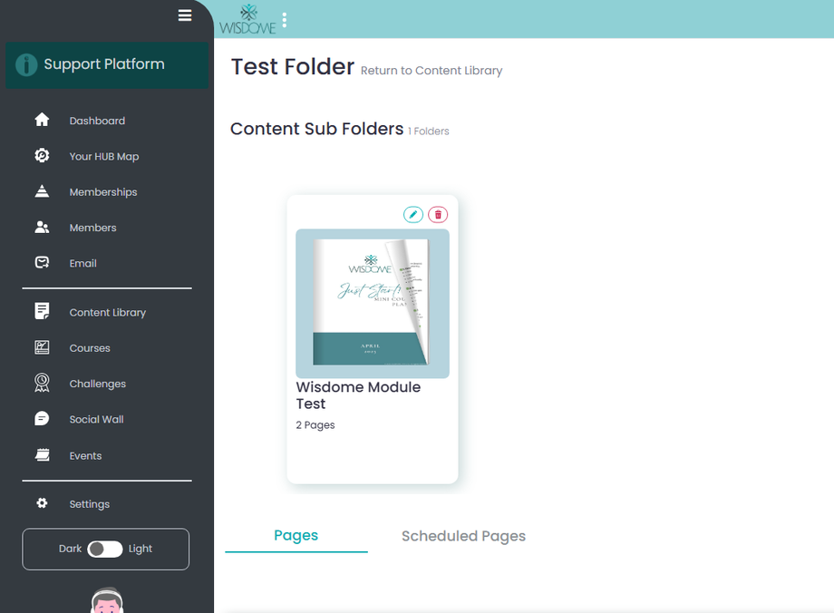Delete Wisdome Module Test folder trash icon
The height and width of the screenshot is (613, 834).
click(438, 214)
